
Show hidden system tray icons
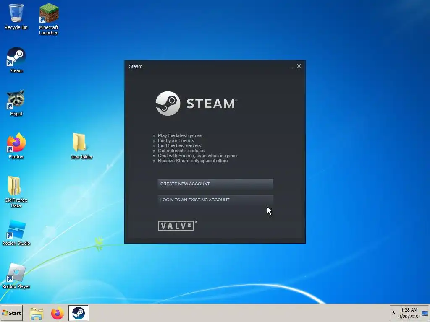(x=393, y=313)
